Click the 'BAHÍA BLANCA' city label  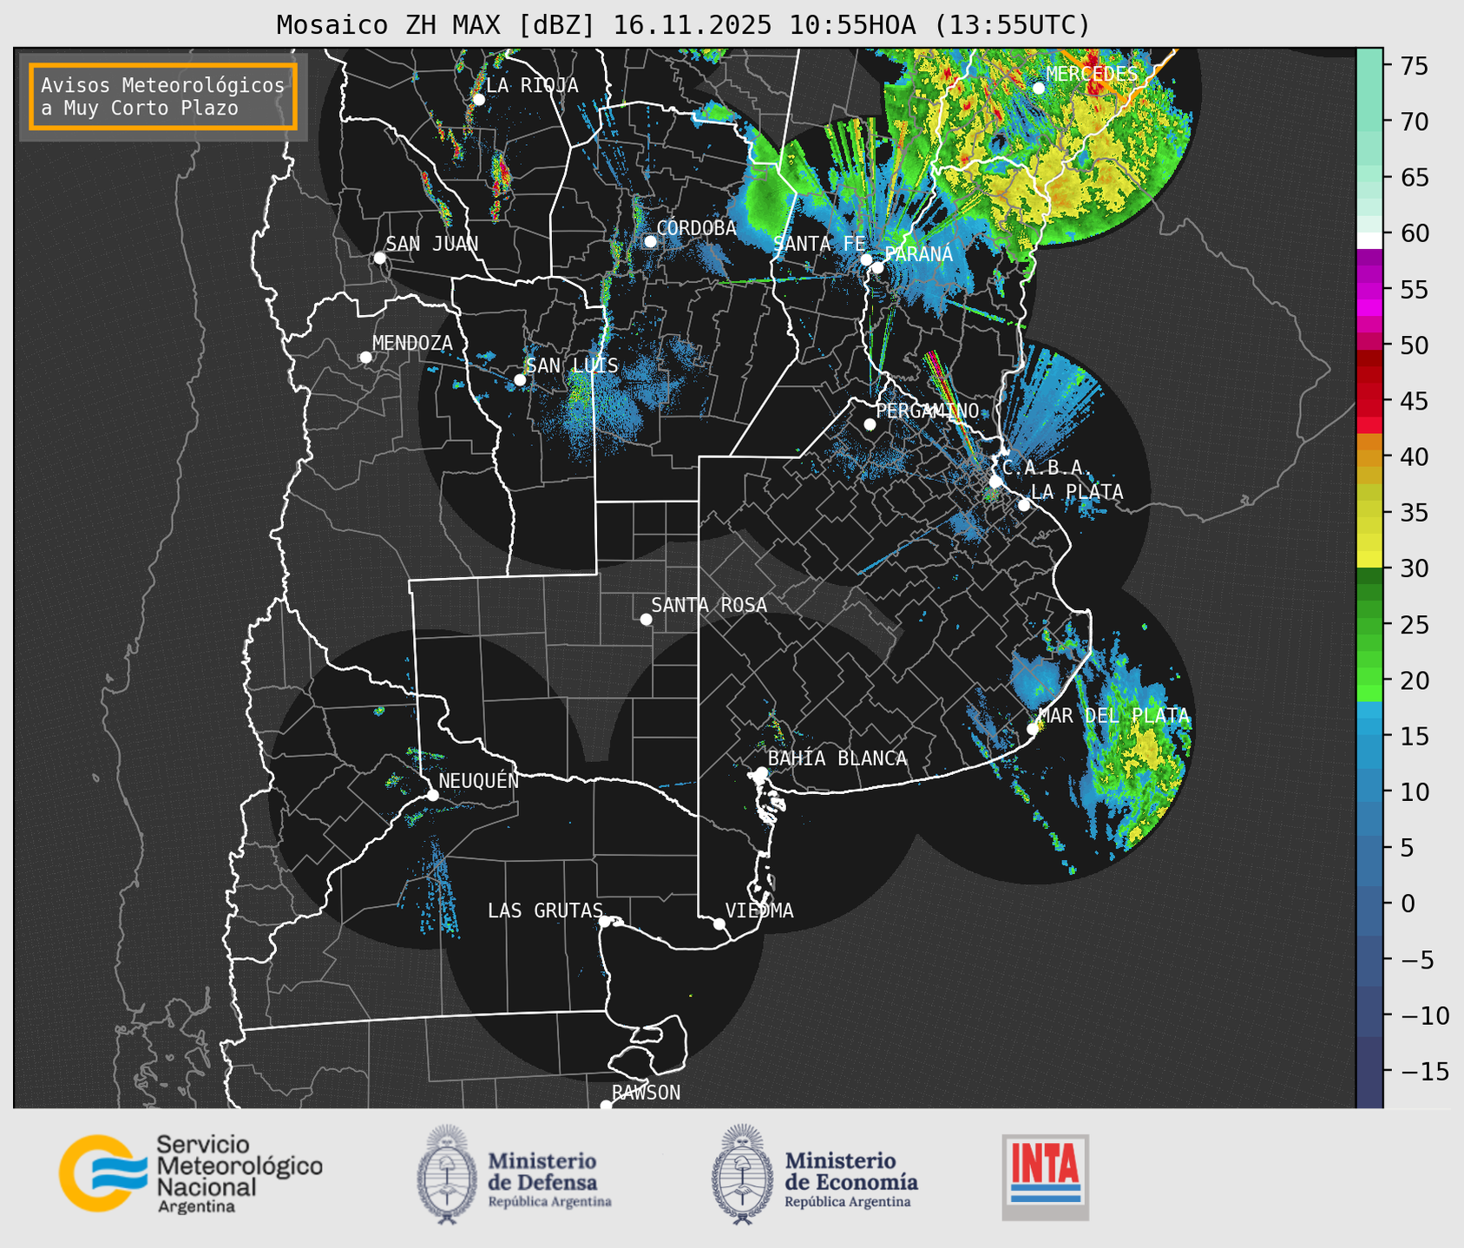pyautogui.click(x=837, y=758)
